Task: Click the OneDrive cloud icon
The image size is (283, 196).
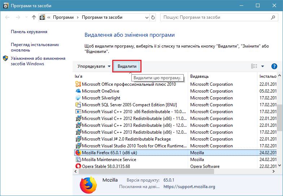Action: click(x=78, y=91)
